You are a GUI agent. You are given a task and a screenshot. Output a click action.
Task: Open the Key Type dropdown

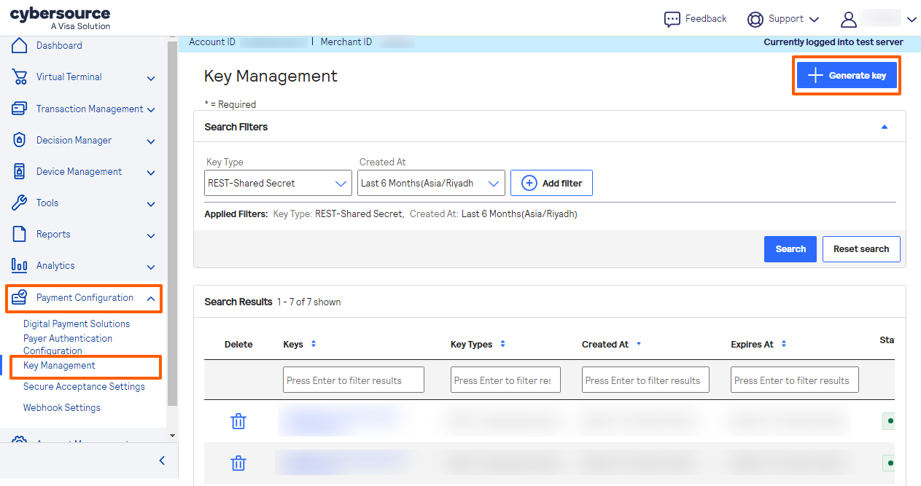pos(277,183)
